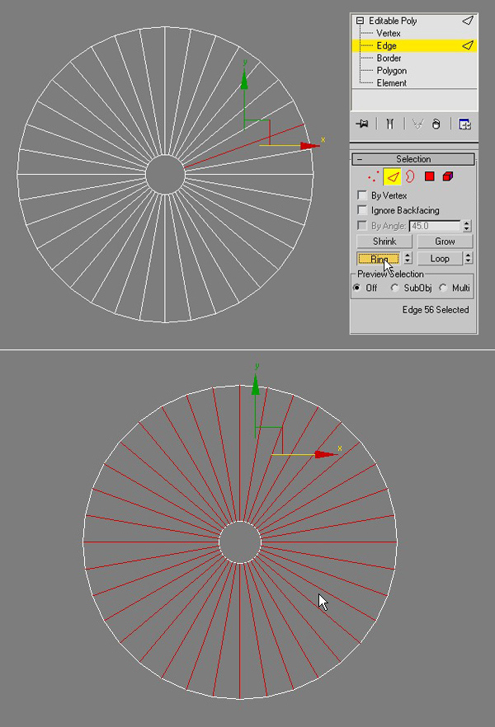Select the red Polygon mode icon
This screenshot has height=727, width=495.
[x=429, y=176]
